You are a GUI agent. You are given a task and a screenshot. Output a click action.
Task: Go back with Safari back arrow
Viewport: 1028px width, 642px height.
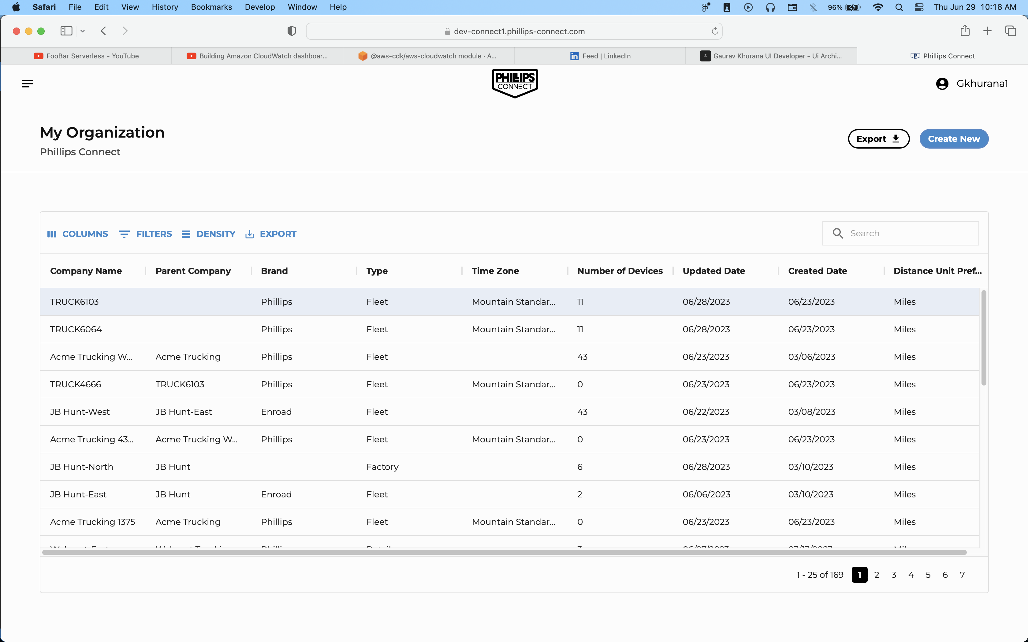[103, 31]
